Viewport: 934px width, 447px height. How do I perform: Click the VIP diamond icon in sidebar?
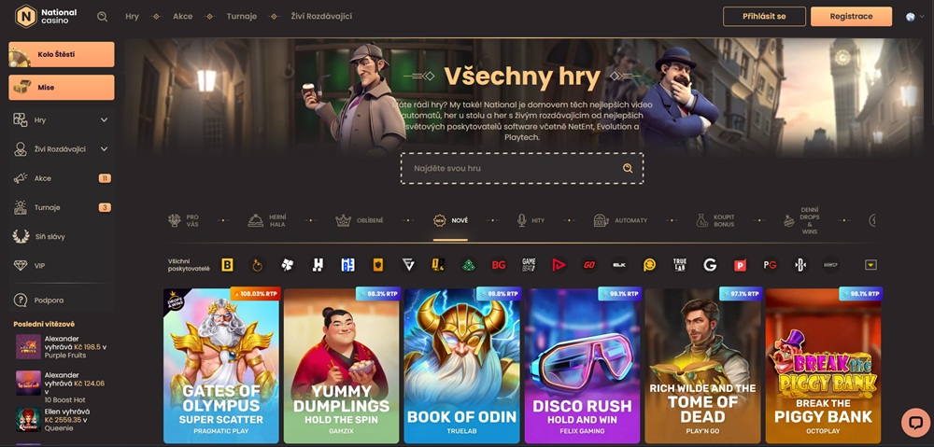(21, 265)
